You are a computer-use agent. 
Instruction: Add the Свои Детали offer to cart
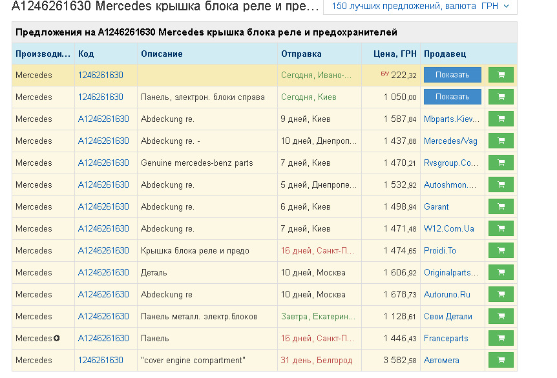click(501, 317)
